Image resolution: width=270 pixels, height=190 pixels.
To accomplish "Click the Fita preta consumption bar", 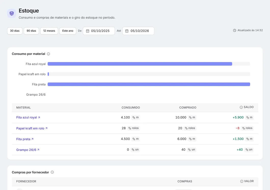I will (x=149, y=84).
